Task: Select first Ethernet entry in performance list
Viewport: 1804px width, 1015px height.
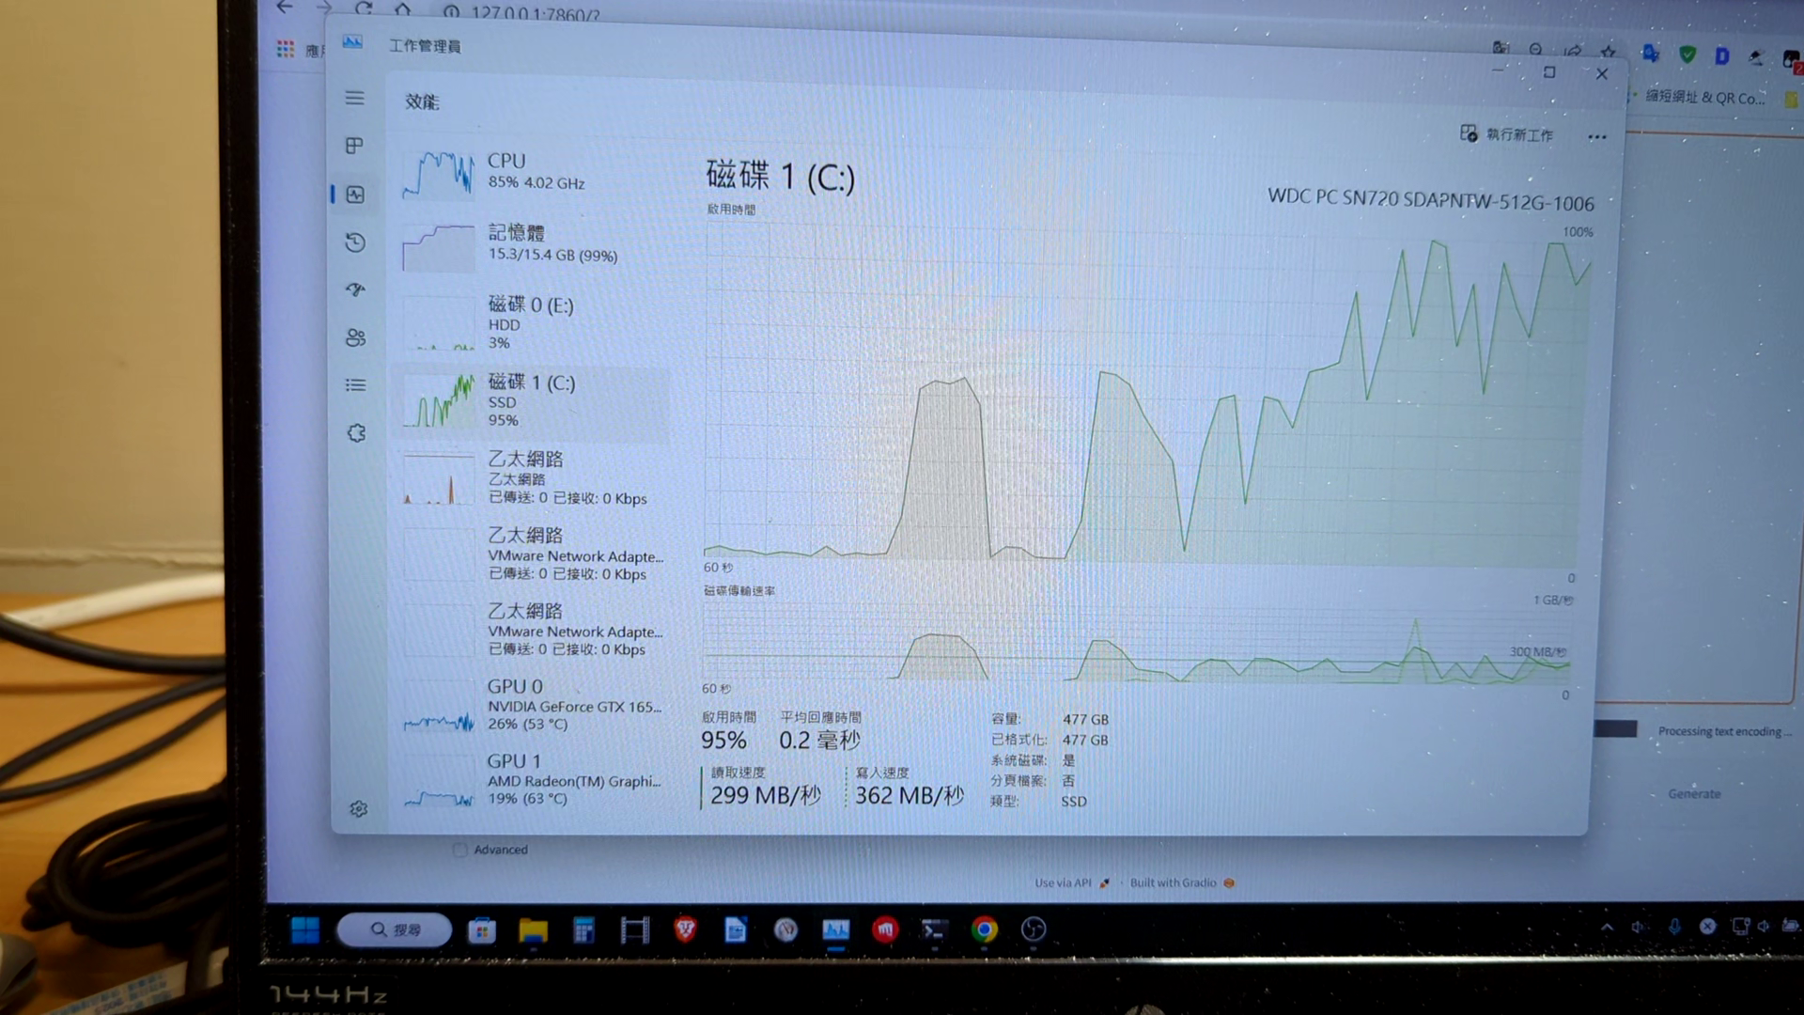Action: [531, 478]
